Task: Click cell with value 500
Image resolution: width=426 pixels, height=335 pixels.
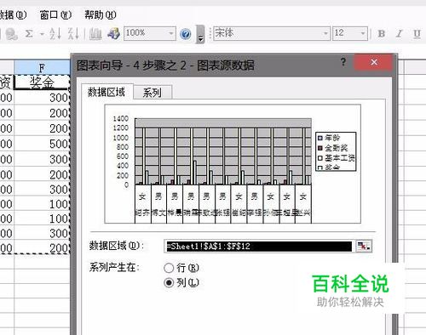Action: pos(42,144)
